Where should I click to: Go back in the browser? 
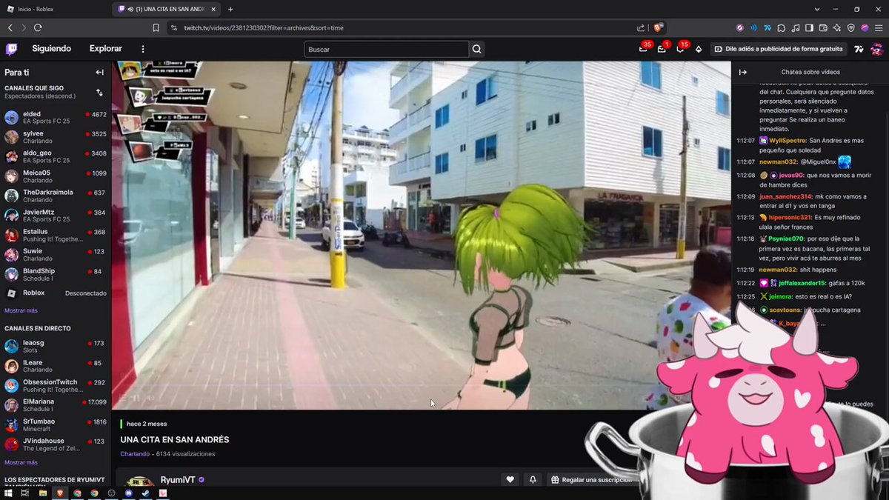pos(10,27)
